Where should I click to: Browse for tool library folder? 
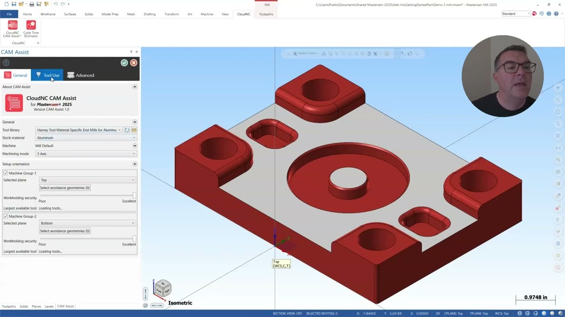134,130
